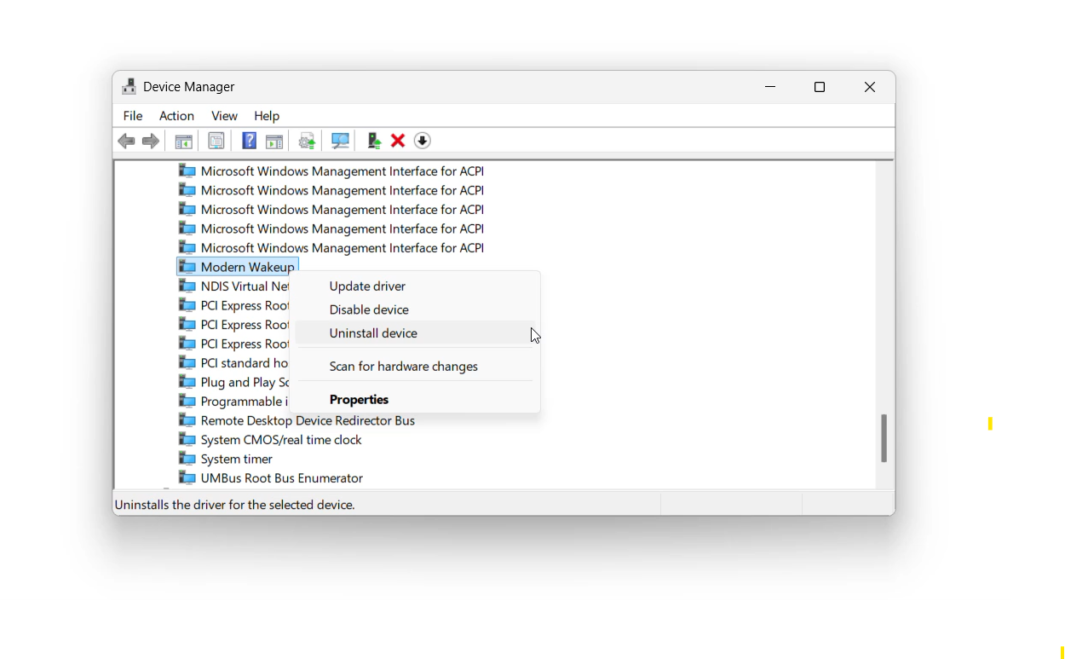Select the System timer row

click(x=226, y=459)
